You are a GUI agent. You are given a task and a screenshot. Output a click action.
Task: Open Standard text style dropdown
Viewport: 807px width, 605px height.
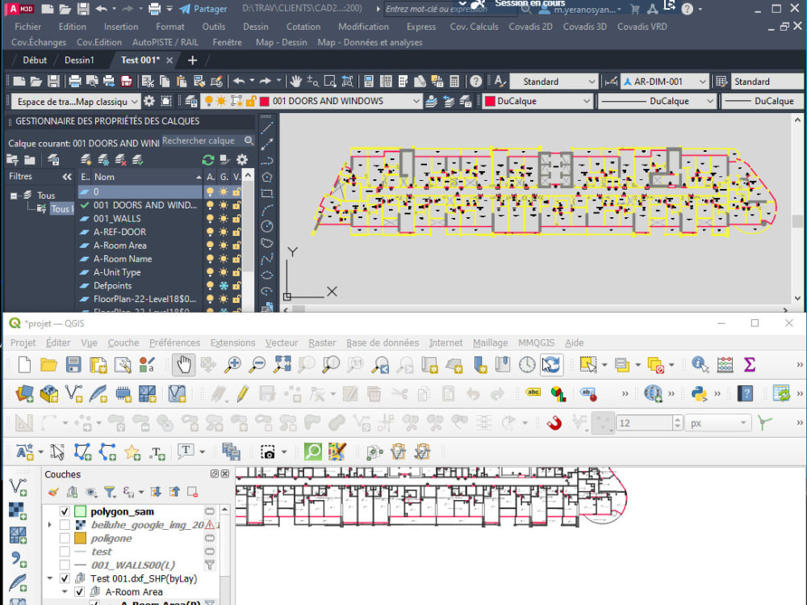pyautogui.click(x=592, y=82)
